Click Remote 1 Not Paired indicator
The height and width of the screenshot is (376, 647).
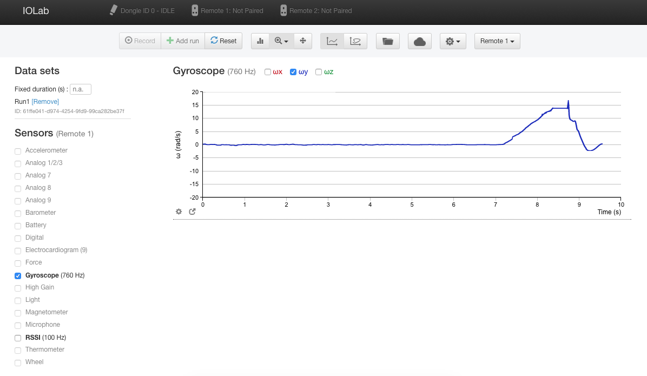tap(227, 11)
